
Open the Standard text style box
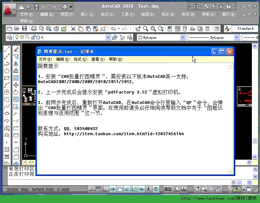(245, 29)
